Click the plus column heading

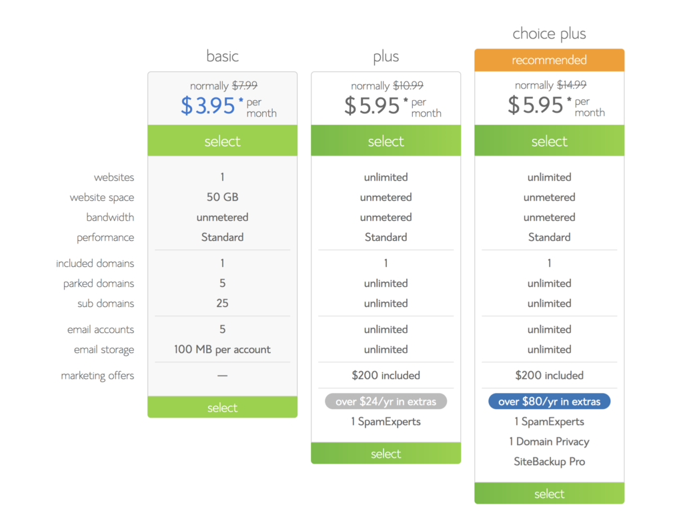(x=386, y=57)
